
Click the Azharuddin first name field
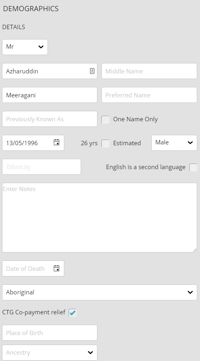pyautogui.click(x=46, y=71)
